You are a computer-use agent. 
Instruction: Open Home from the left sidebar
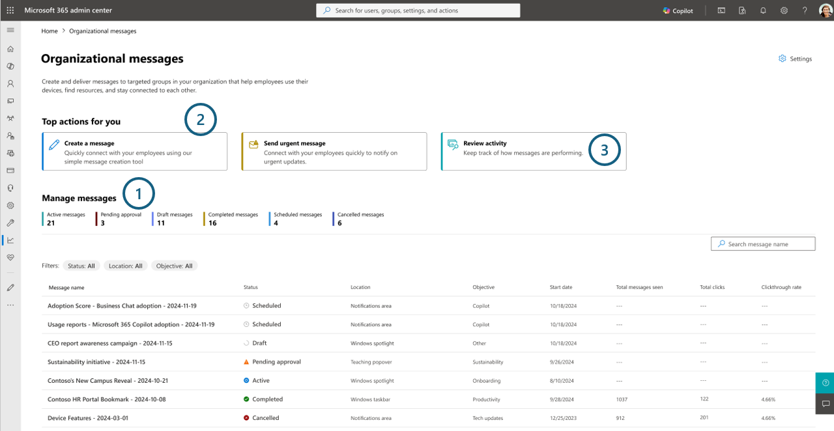point(10,49)
